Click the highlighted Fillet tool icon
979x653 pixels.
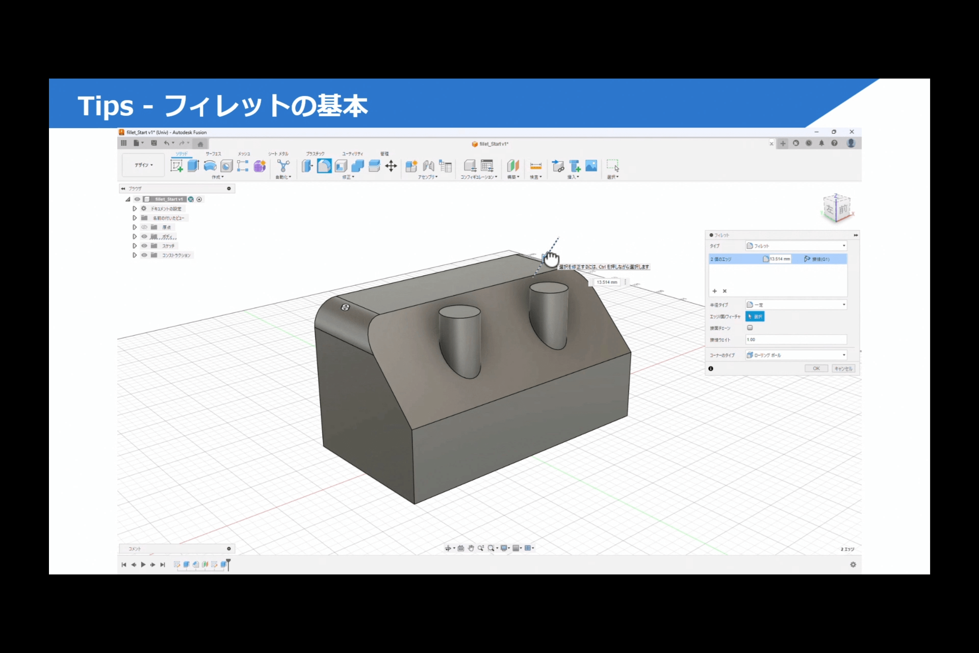[324, 166]
